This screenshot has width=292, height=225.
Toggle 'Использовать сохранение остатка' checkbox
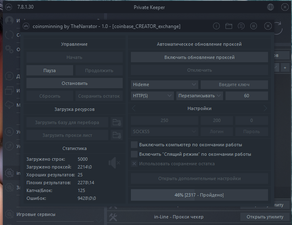click(134, 164)
